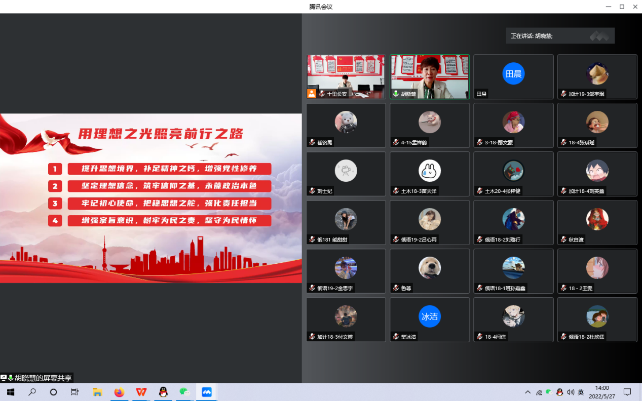The height and width of the screenshot is (401, 642).
Task: Open Windows Task View
Action: tap(75, 392)
